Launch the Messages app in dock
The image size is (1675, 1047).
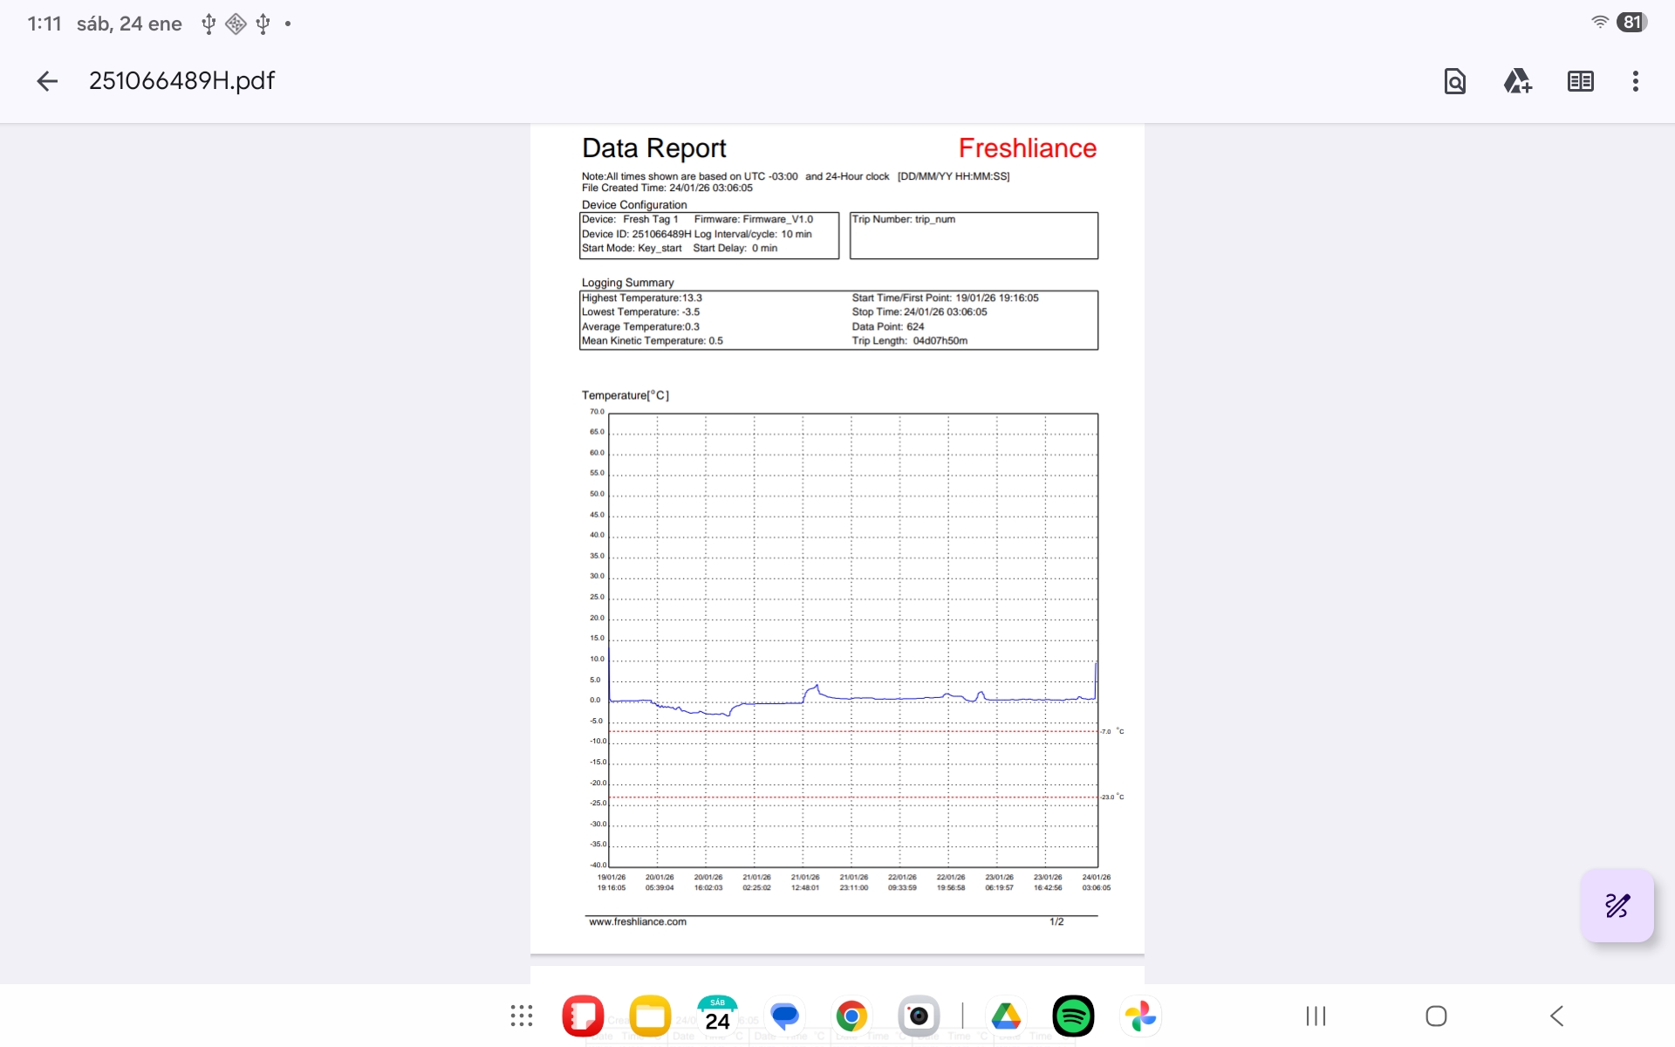[x=784, y=1016]
